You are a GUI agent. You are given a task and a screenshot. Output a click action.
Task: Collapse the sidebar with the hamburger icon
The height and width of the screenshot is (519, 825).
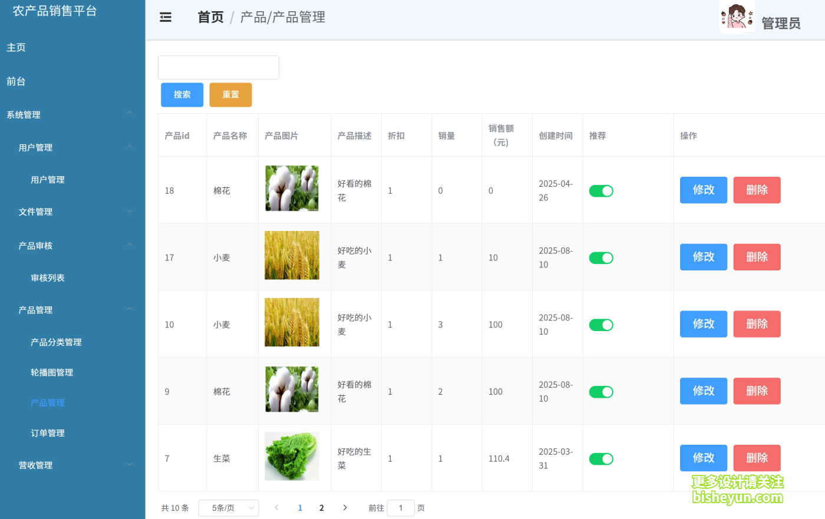[165, 18]
